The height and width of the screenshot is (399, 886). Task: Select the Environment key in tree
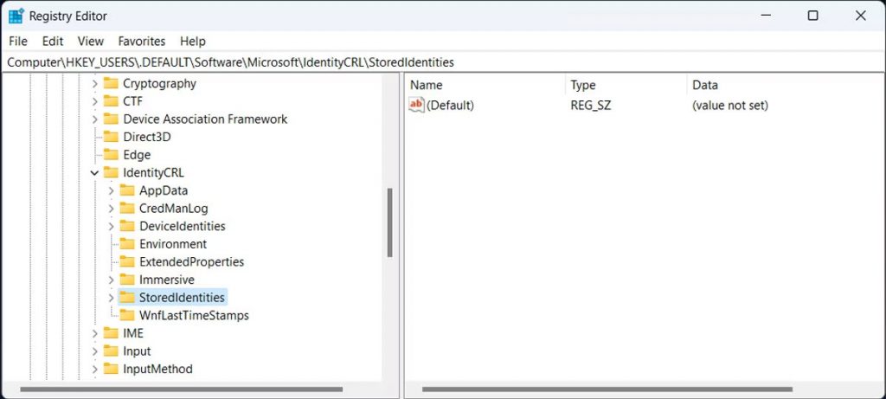[173, 244]
